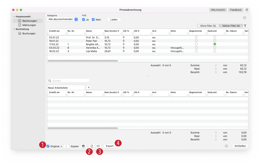Sort upper table by Erstellt am column
This screenshot has height=164, width=261.
coord(54,31)
